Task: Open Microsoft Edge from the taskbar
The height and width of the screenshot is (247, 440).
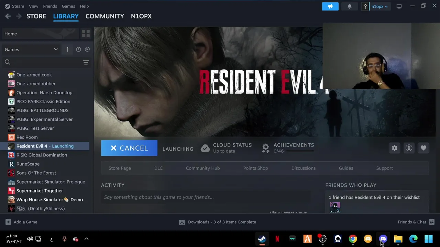Action: pyautogui.click(x=413, y=239)
